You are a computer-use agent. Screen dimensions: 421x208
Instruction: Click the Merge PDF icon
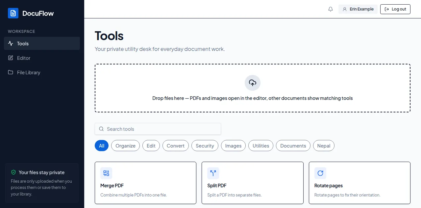106,173
